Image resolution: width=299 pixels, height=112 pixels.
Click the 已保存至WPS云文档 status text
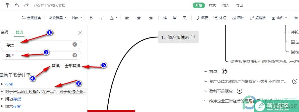(x=50, y=6)
